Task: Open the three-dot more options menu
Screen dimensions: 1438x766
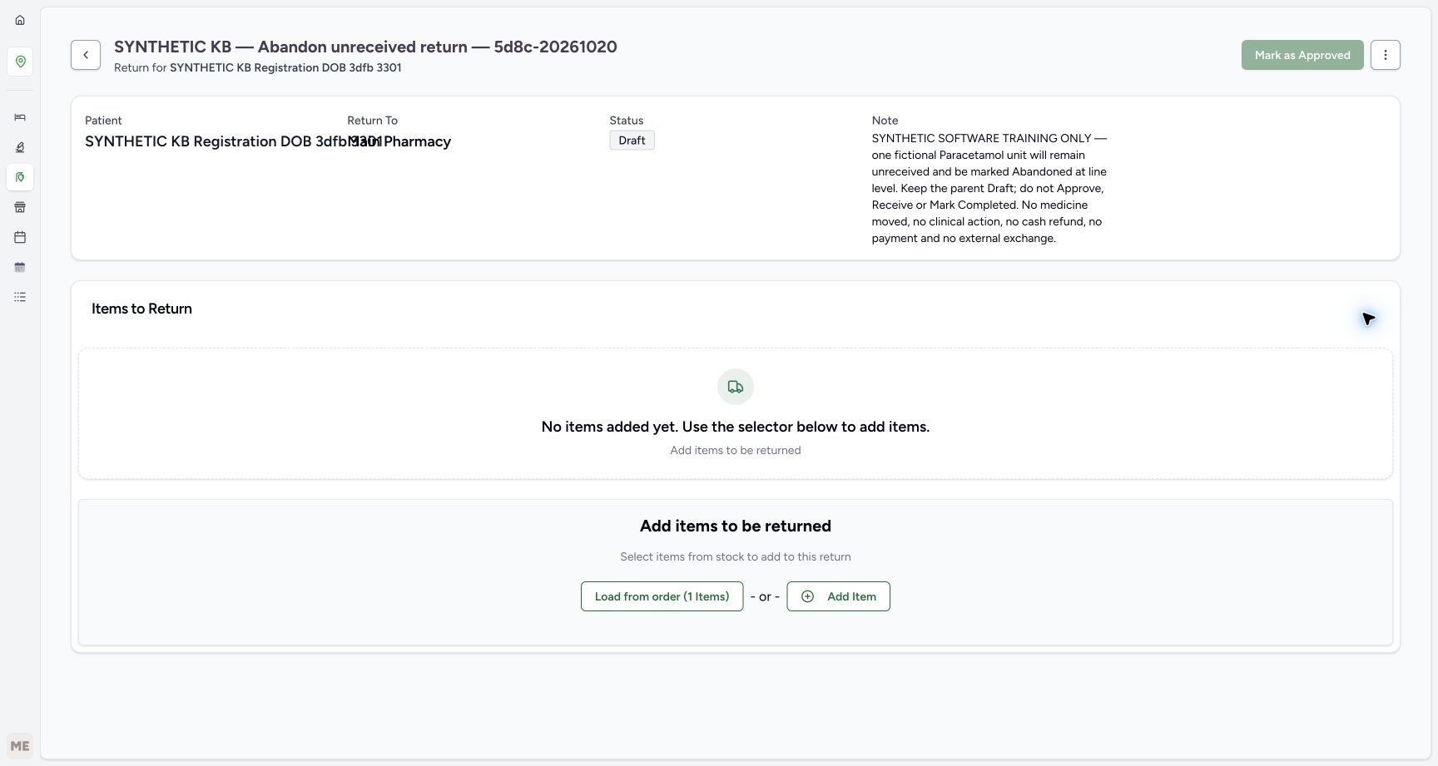Action: (1386, 55)
